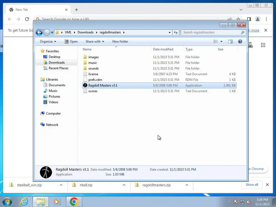The height and width of the screenshot is (207, 276).
Task: Expand the arrow after ragdollmasters breadcrumb
Action: click(x=124, y=32)
